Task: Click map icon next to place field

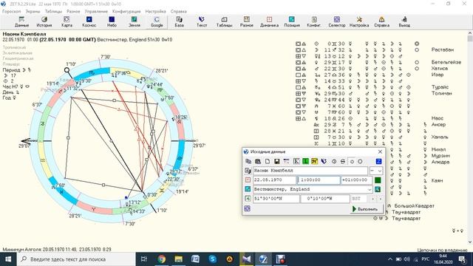Action: (x=378, y=189)
